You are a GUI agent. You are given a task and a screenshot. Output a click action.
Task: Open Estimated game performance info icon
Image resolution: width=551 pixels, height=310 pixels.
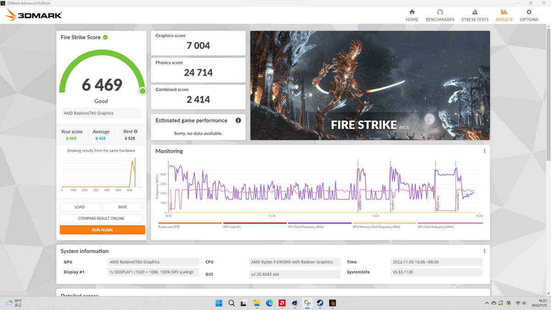[238, 121]
